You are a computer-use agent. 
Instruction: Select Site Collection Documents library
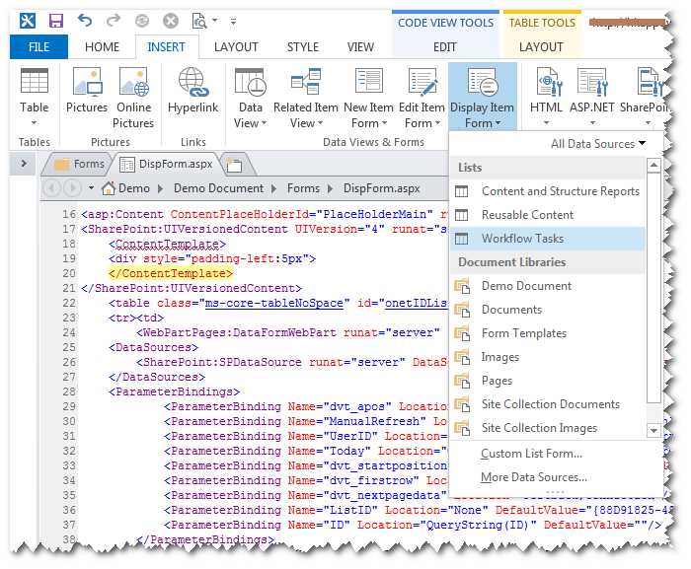point(547,404)
